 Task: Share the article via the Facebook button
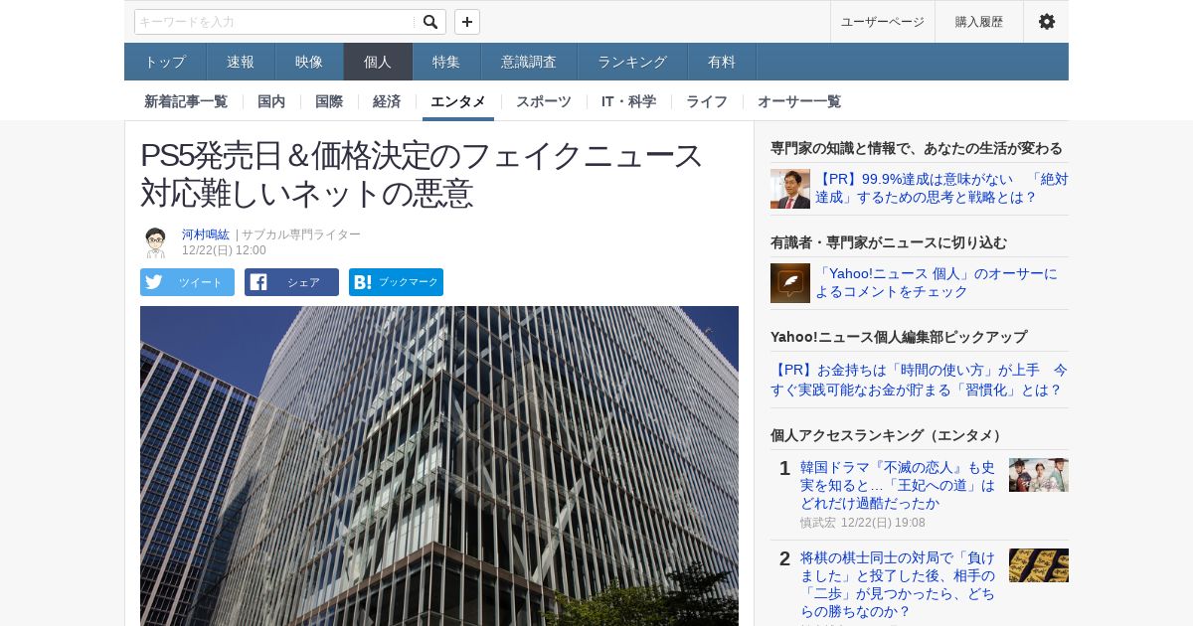[x=291, y=282]
